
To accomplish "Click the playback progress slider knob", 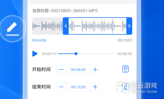I will [76, 54].
